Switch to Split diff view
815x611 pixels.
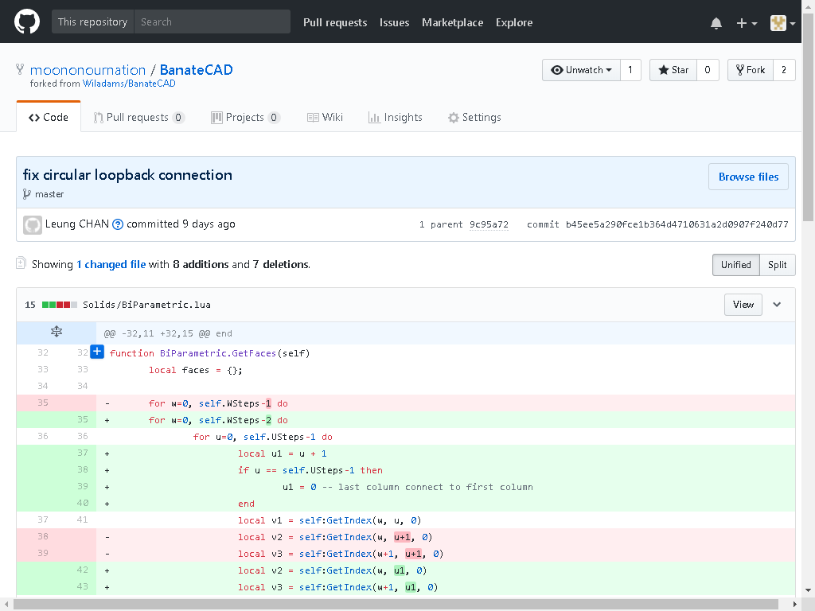pos(777,265)
